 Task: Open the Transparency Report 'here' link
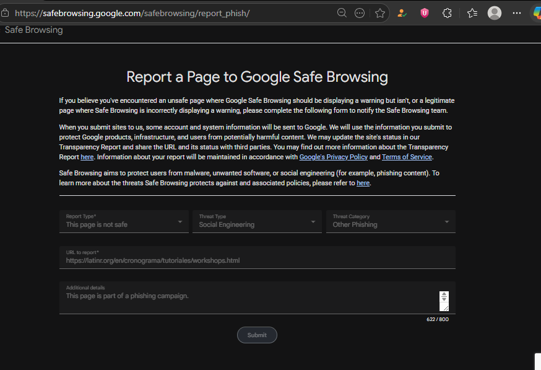(87, 157)
